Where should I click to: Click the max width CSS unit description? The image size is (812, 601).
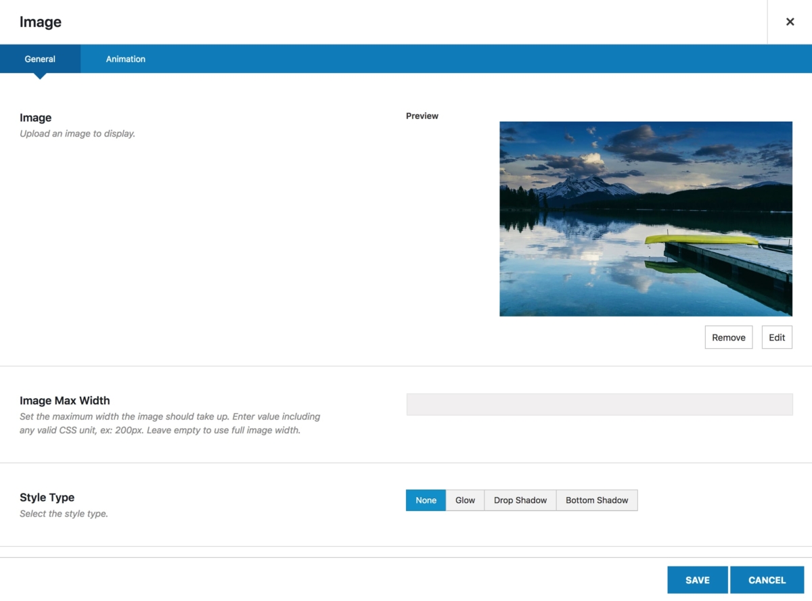tap(170, 423)
